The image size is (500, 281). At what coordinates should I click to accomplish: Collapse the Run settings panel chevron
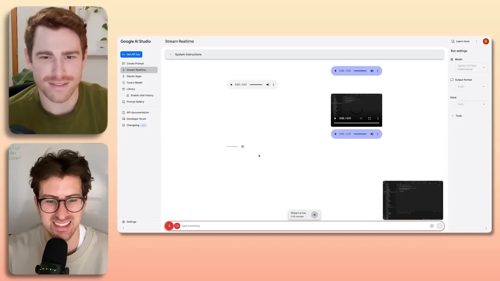486,228
